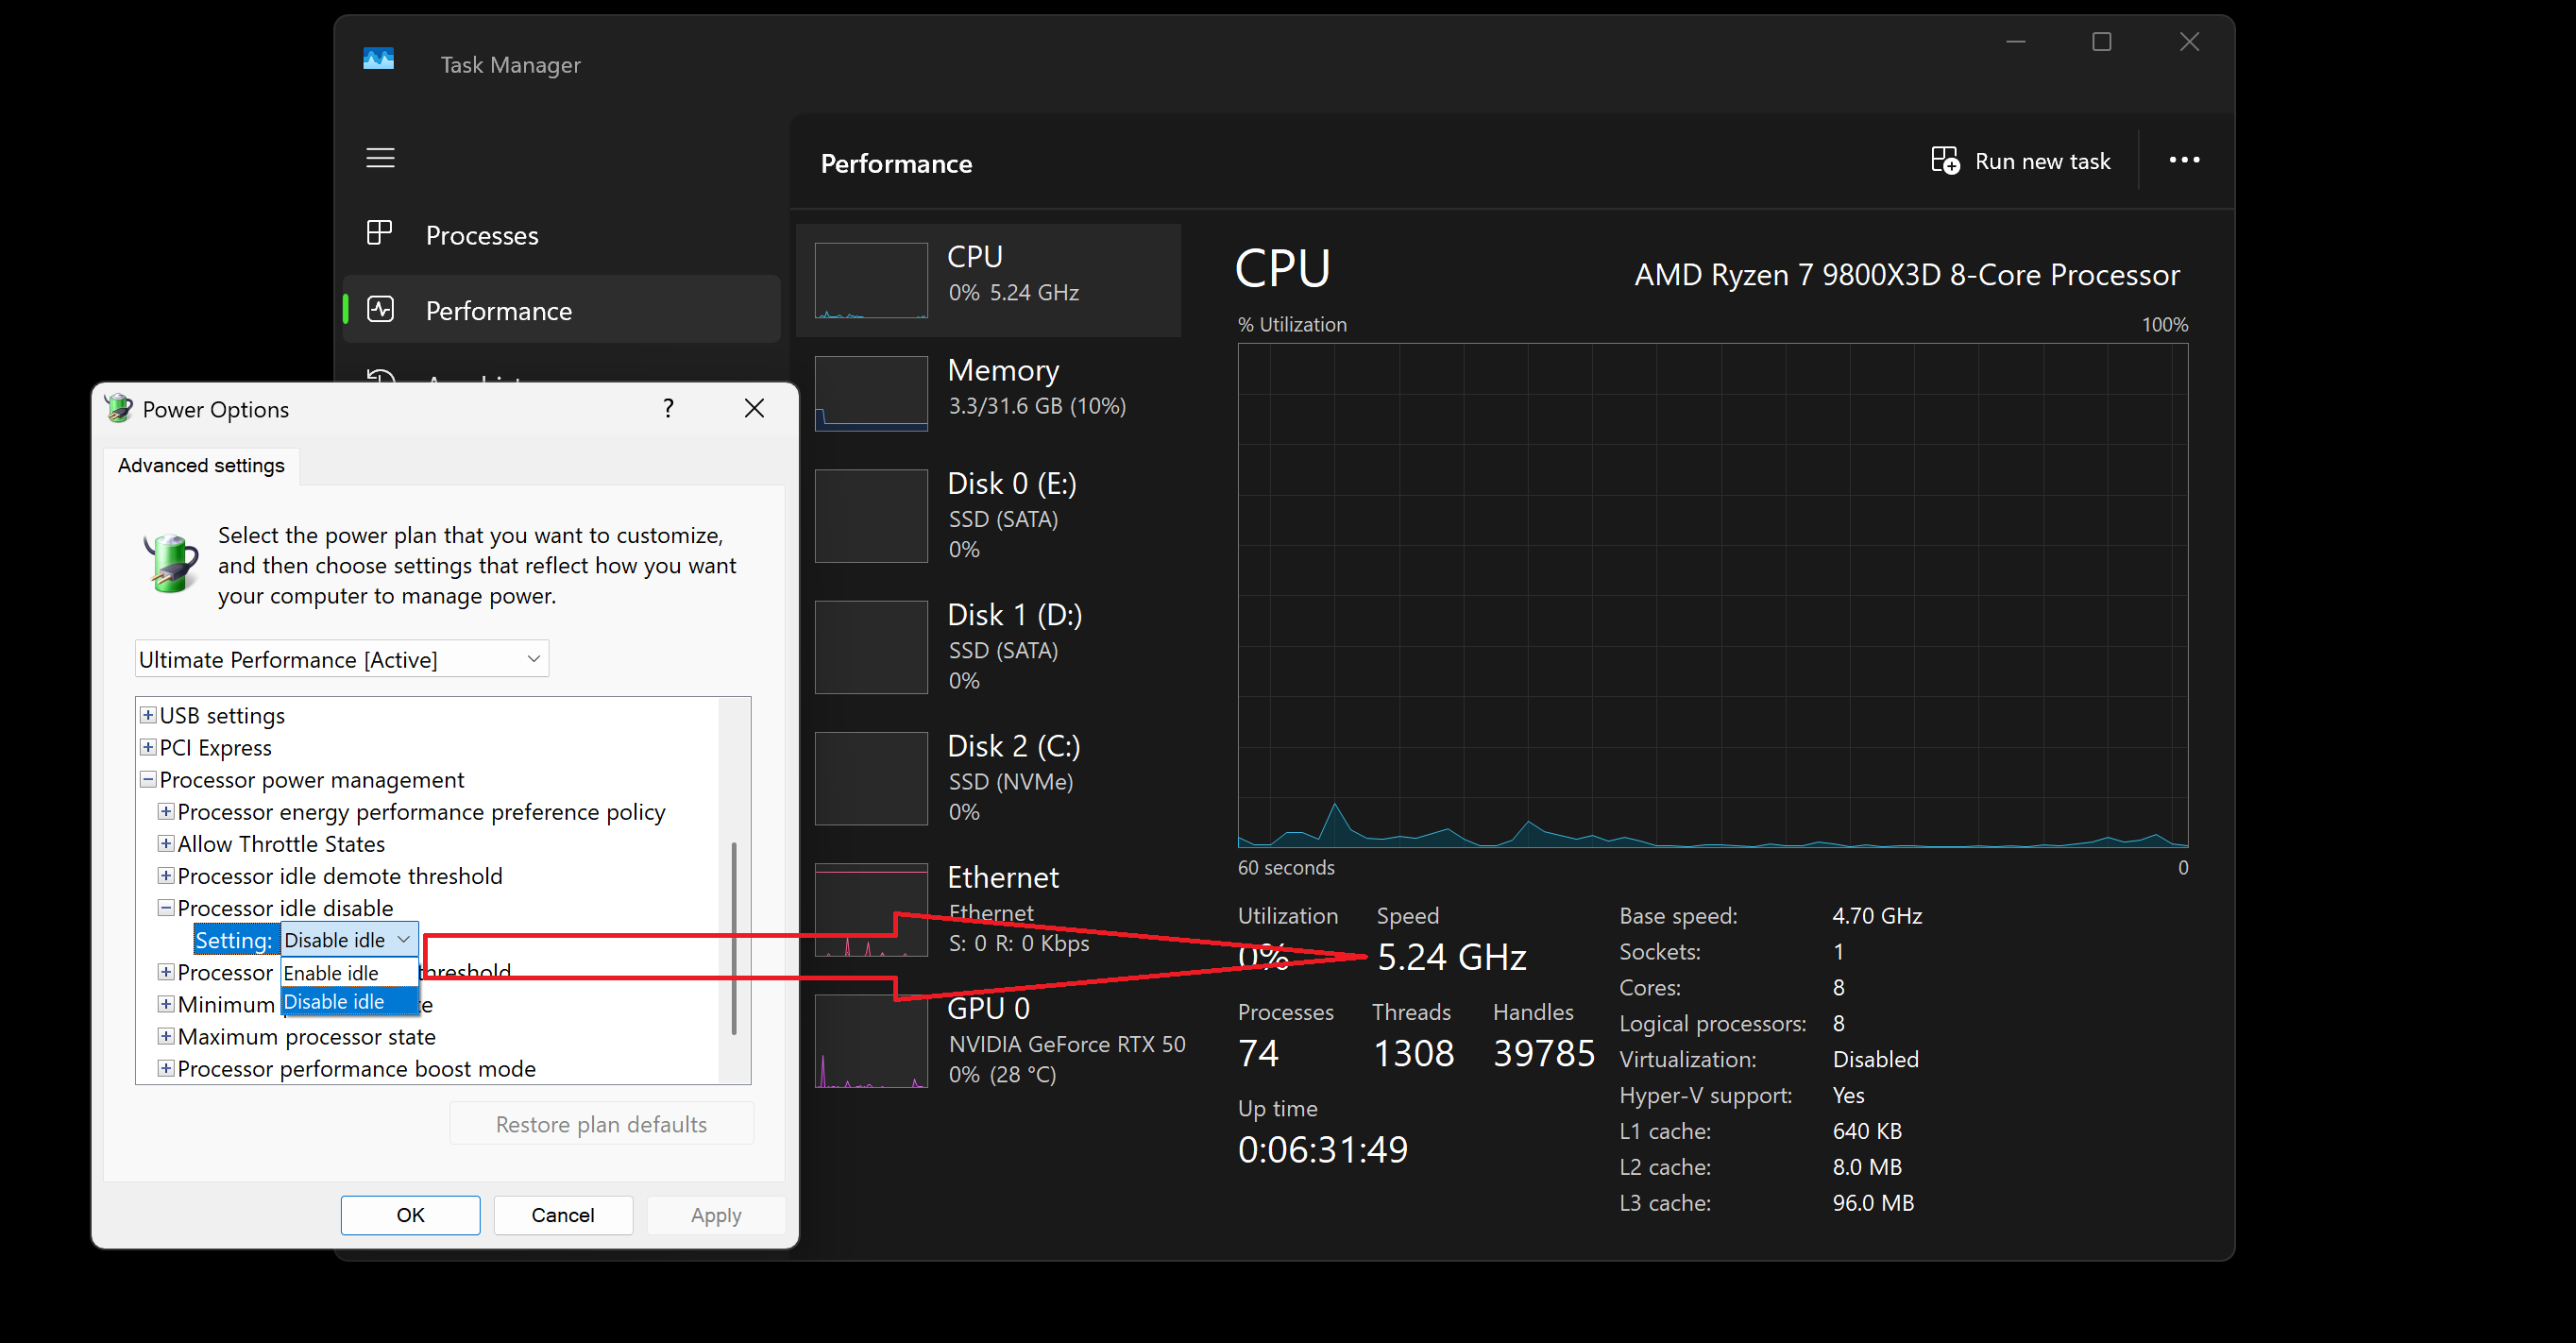Minimize the Task Manager window
Image resolution: width=2576 pixels, height=1343 pixels.
pos(2015,42)
